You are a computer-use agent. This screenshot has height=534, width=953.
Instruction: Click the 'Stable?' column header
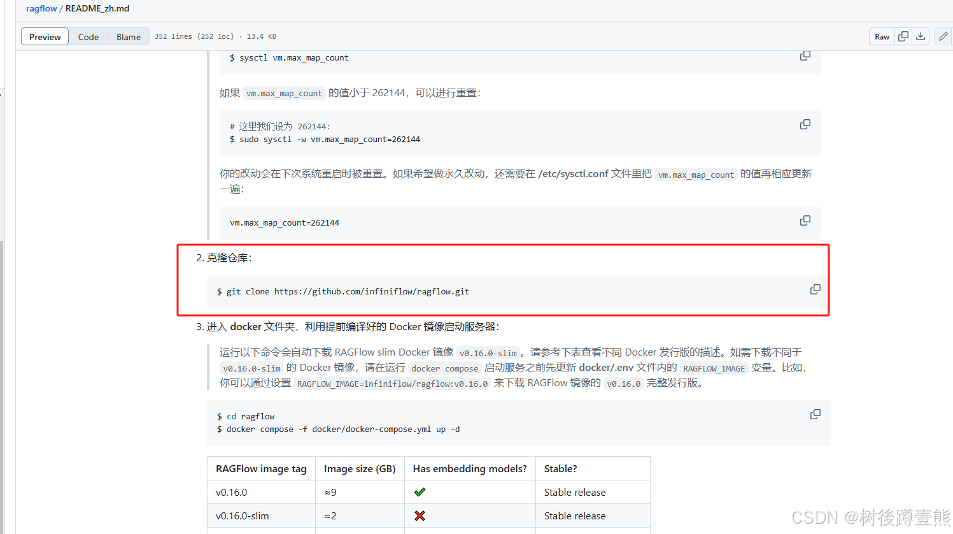(593, 468)
